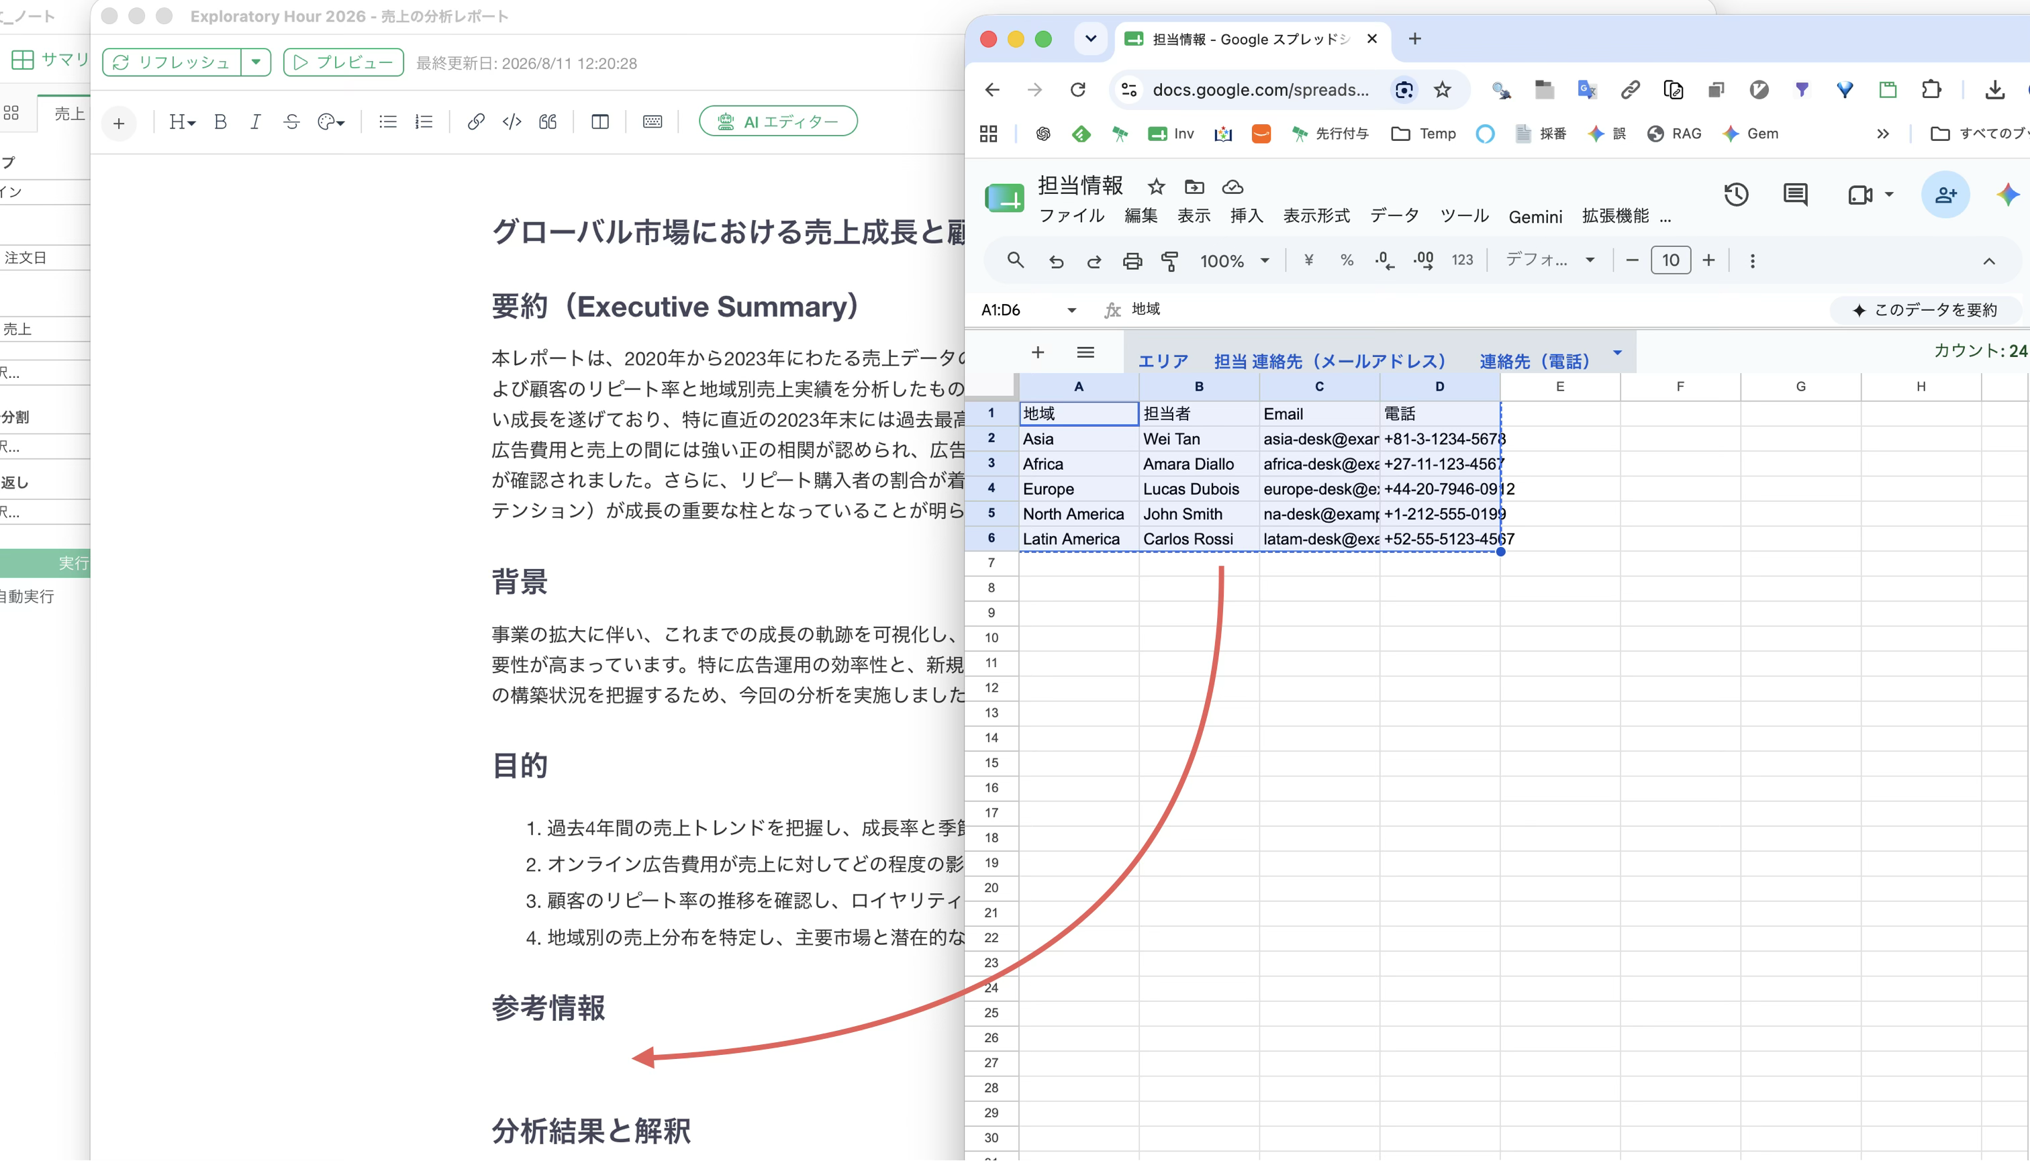The image size is (2030, 1161).
Task: Click the リフレッシュ button
Action: point(173,62)
